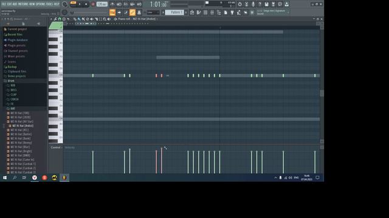Click the transport Play button
389x218 pixels.
click(80, 4)
